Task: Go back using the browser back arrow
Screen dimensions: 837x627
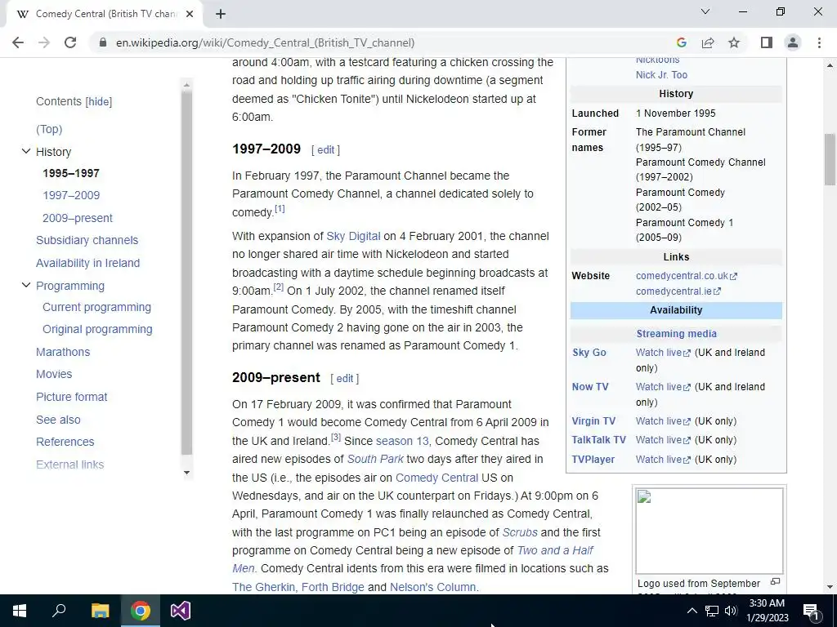Action: pos(18,42)
